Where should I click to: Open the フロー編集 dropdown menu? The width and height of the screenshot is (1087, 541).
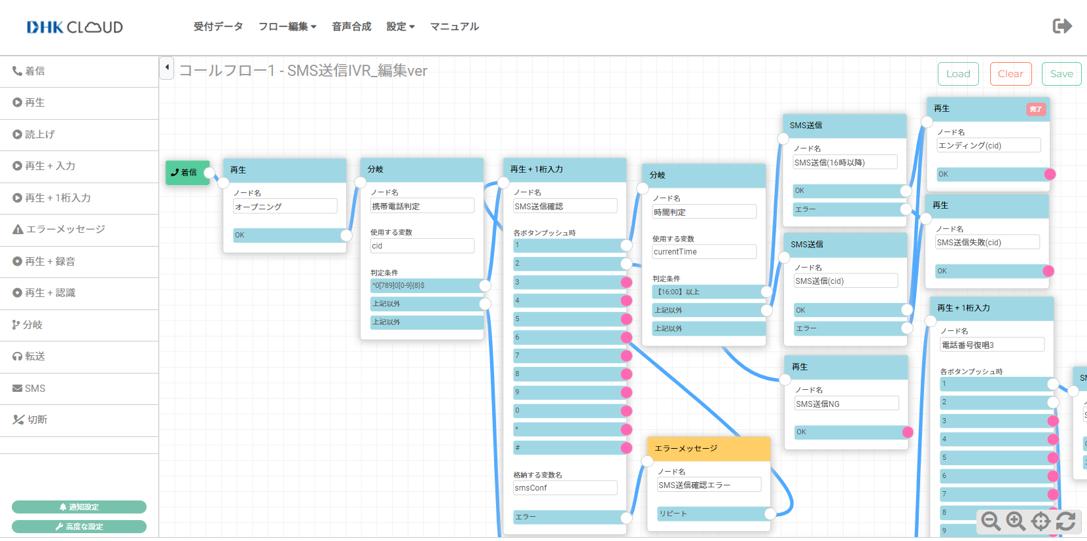click(287, 27)
